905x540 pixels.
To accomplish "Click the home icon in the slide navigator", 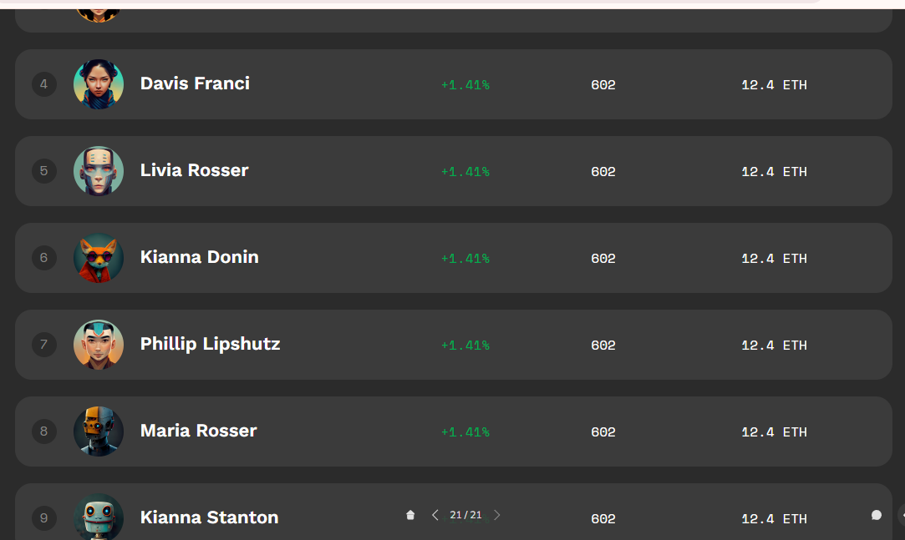I will (409, 515).
